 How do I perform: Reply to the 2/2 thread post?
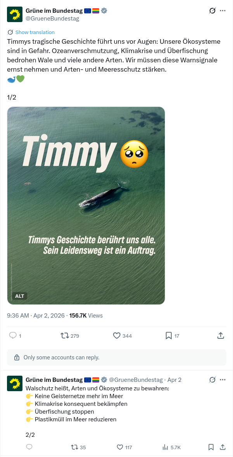click(29, 447)
